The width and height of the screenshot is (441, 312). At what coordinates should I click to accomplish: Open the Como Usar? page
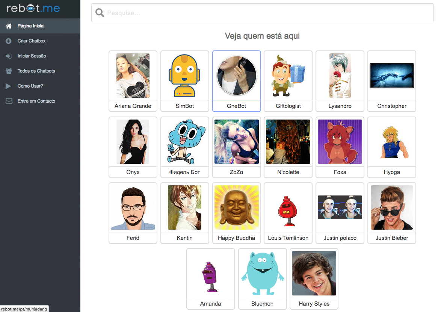coord(40,86)
